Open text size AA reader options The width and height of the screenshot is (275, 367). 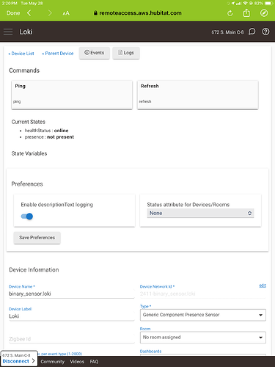pyautogui.click(x=66, y=13)
